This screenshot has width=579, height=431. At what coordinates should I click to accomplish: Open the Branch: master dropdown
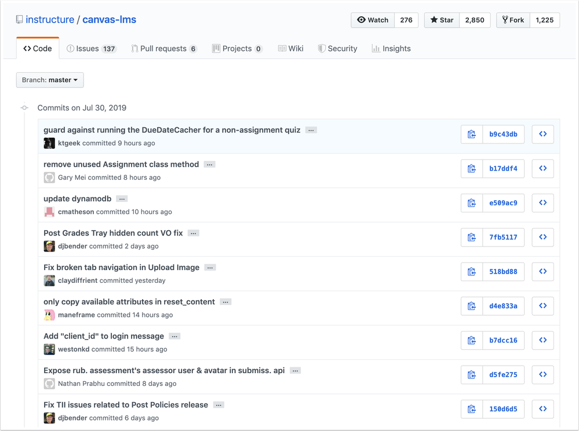coord(50,80)
